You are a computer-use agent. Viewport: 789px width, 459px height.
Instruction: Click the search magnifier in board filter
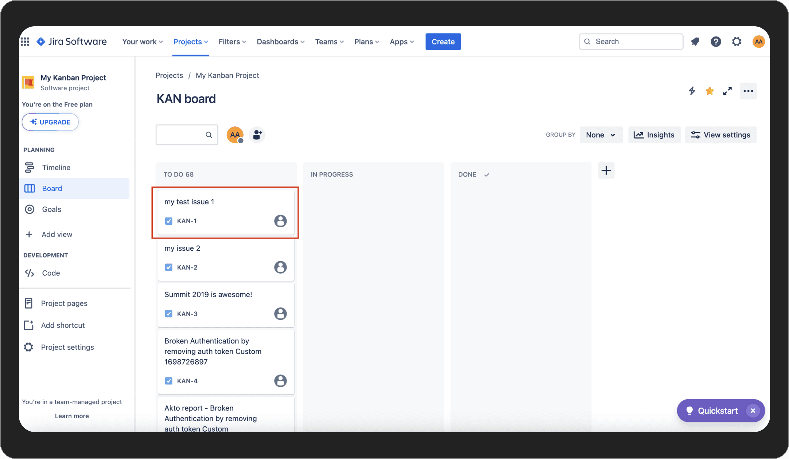coord(209,135)
